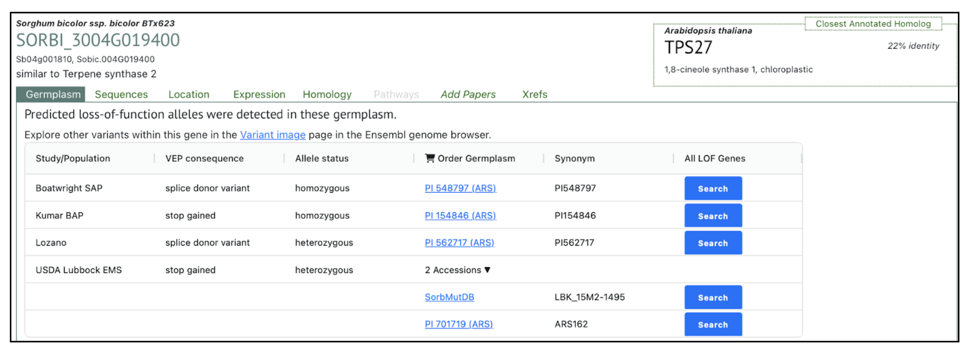Open PI 548797 (ARS) germplasm link
This screenshot has height=351, width=967.
point(460,188)
